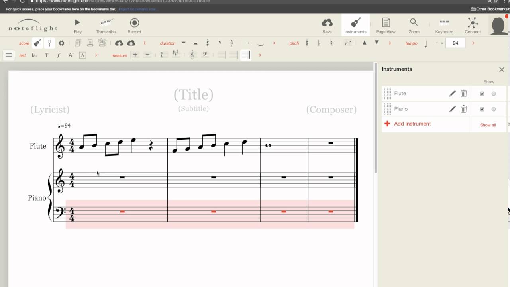Add a tie between notes

(x=261, y=43)
